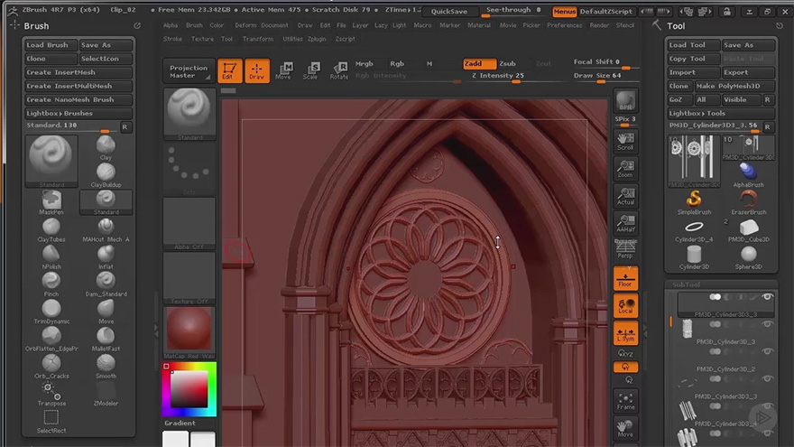Activate the Transpose brush
The width and height of the screenshot is (794, 447).
(51, 395)
